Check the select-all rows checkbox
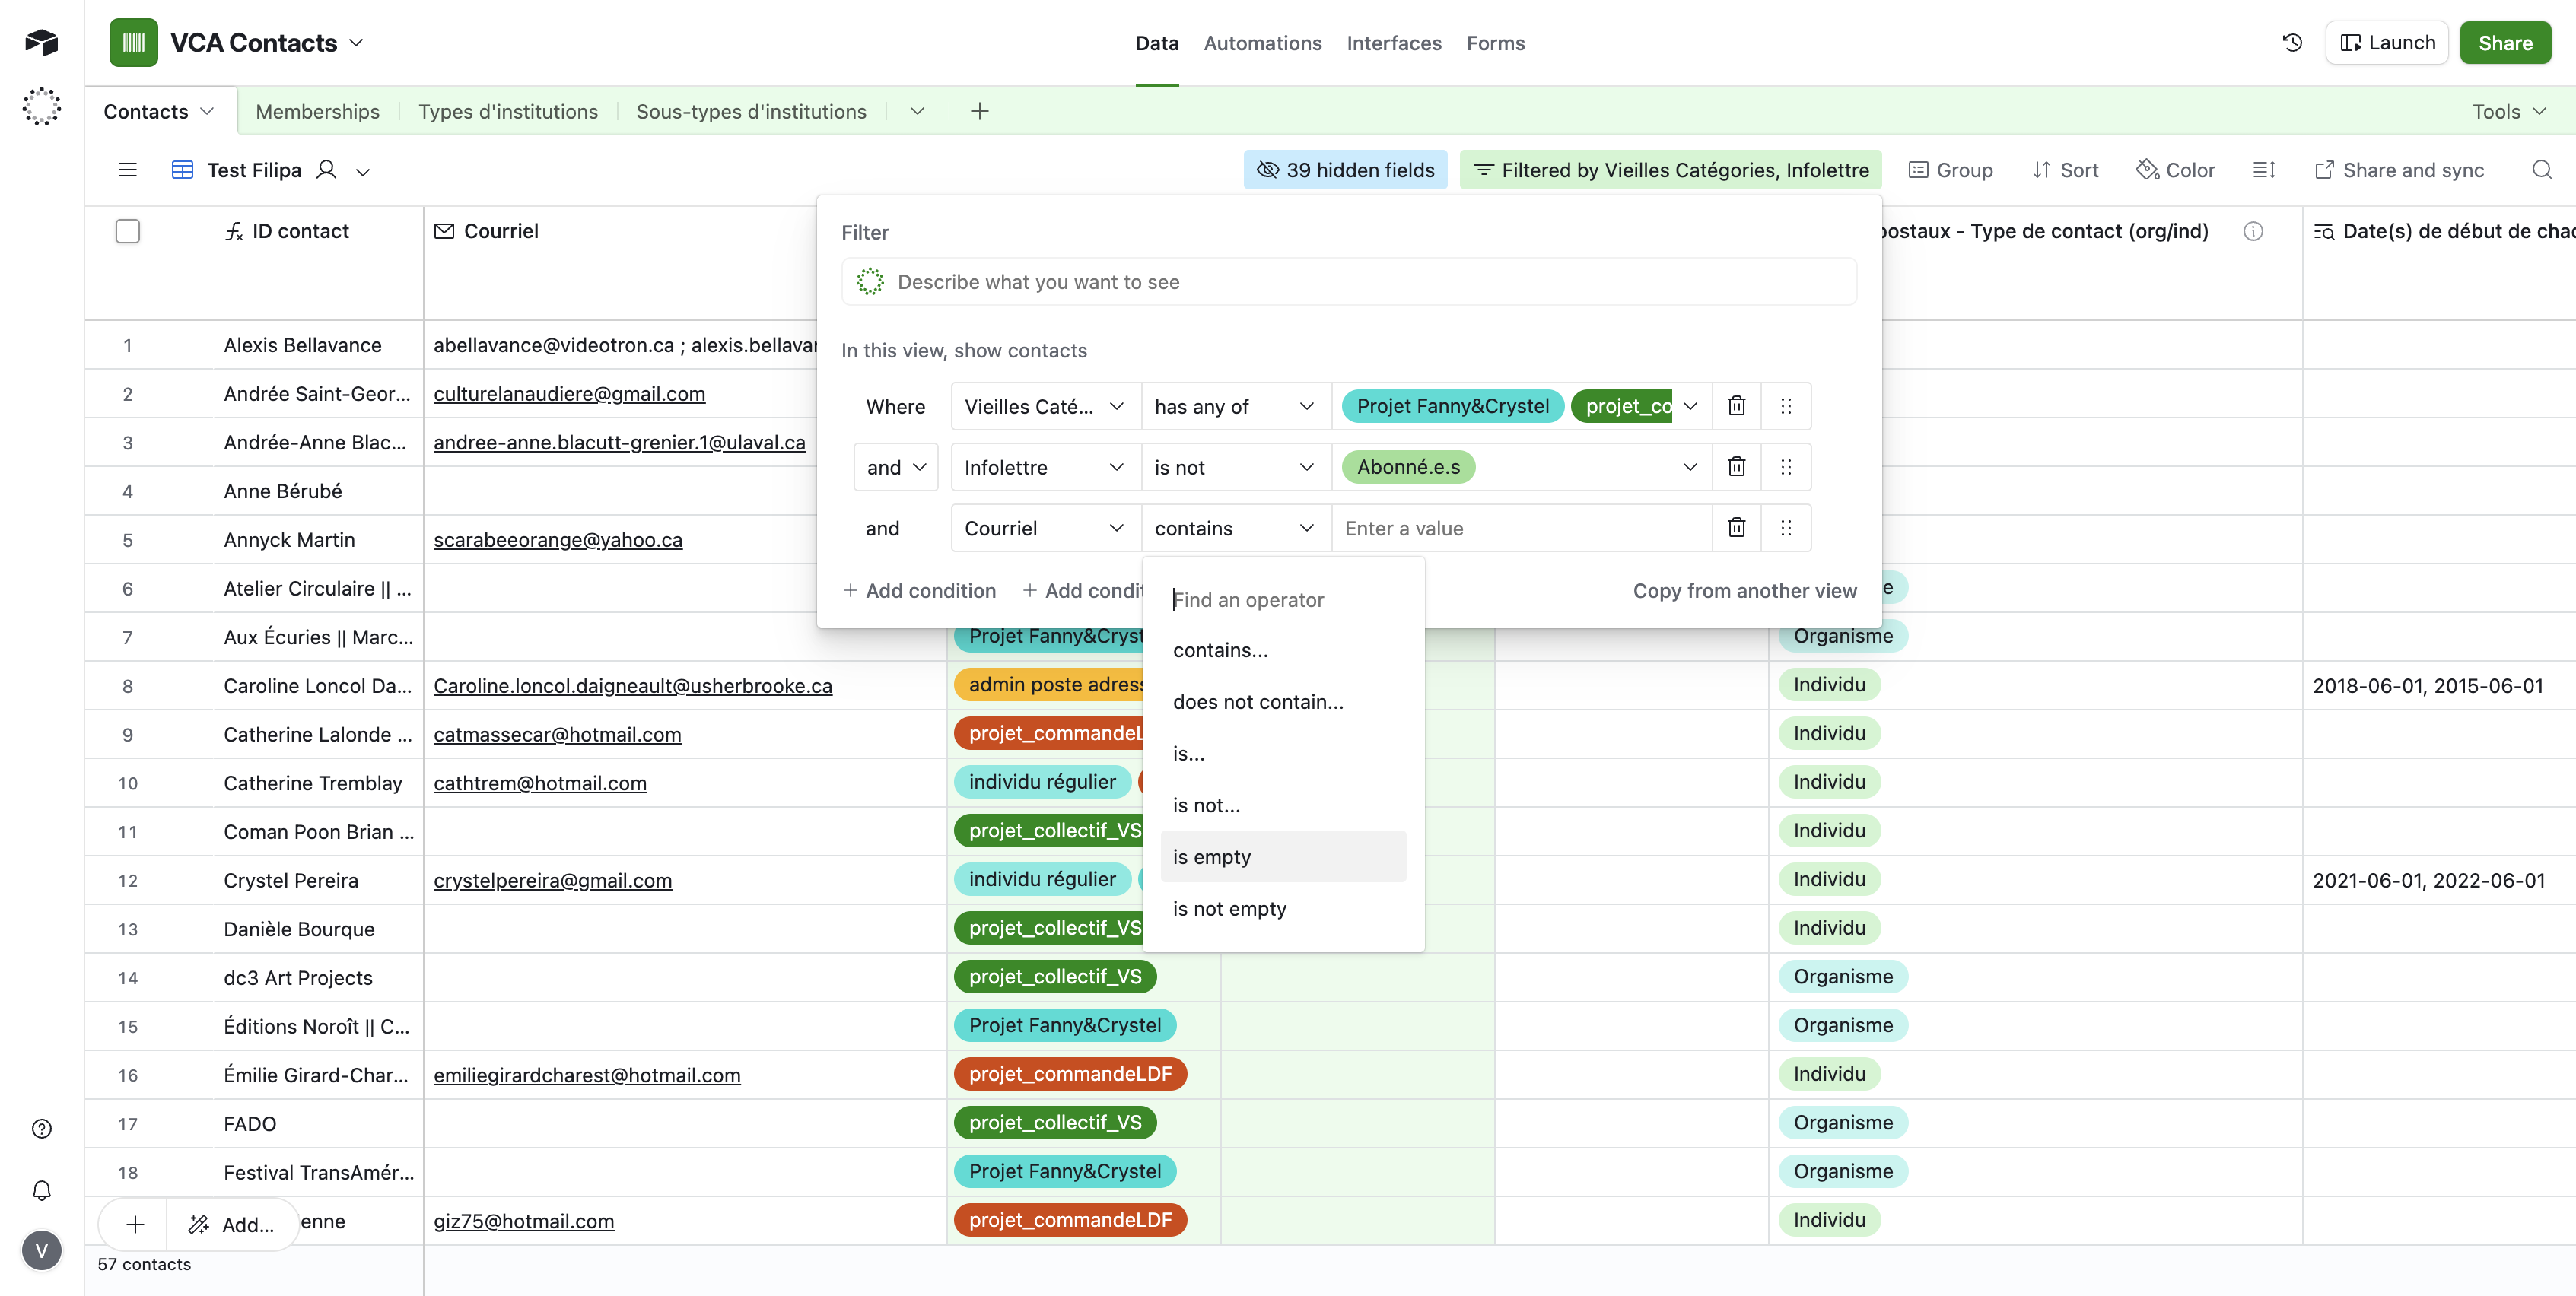Screen dimensions: 2576x1296 click(127, 231)
